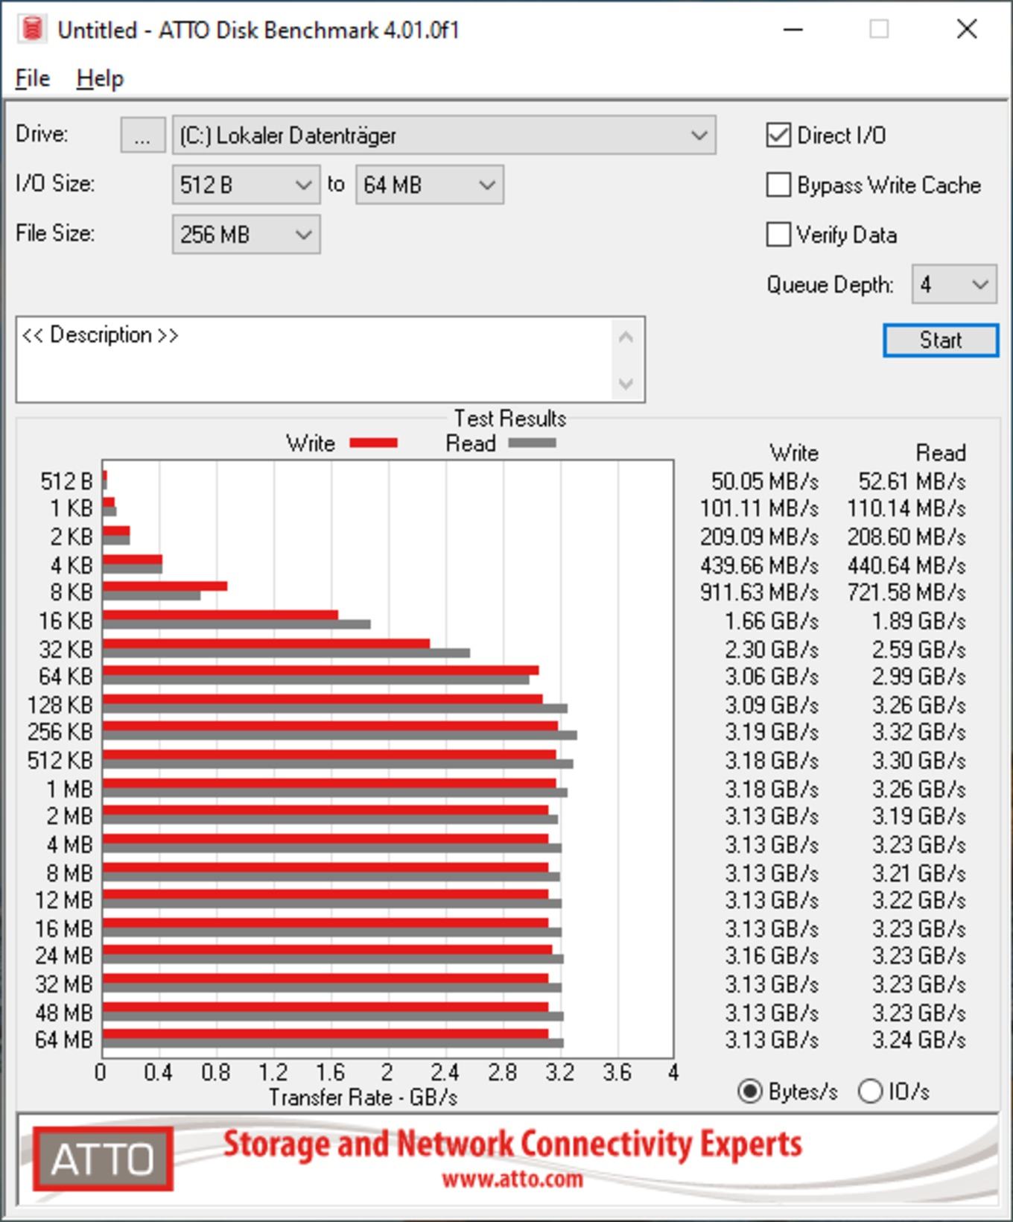Click the 48 MB row label in chart
The image size is (1013, 1222).
[63, 1013]
